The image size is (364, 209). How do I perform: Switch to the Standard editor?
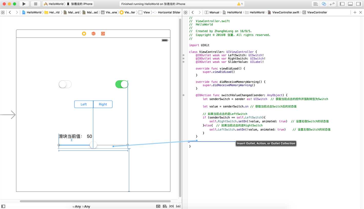(x=316, y=4)
